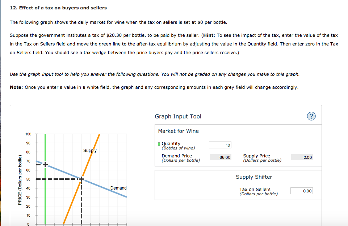
Task: Click the crosshair marker on Demand curve
Action: 45,165
